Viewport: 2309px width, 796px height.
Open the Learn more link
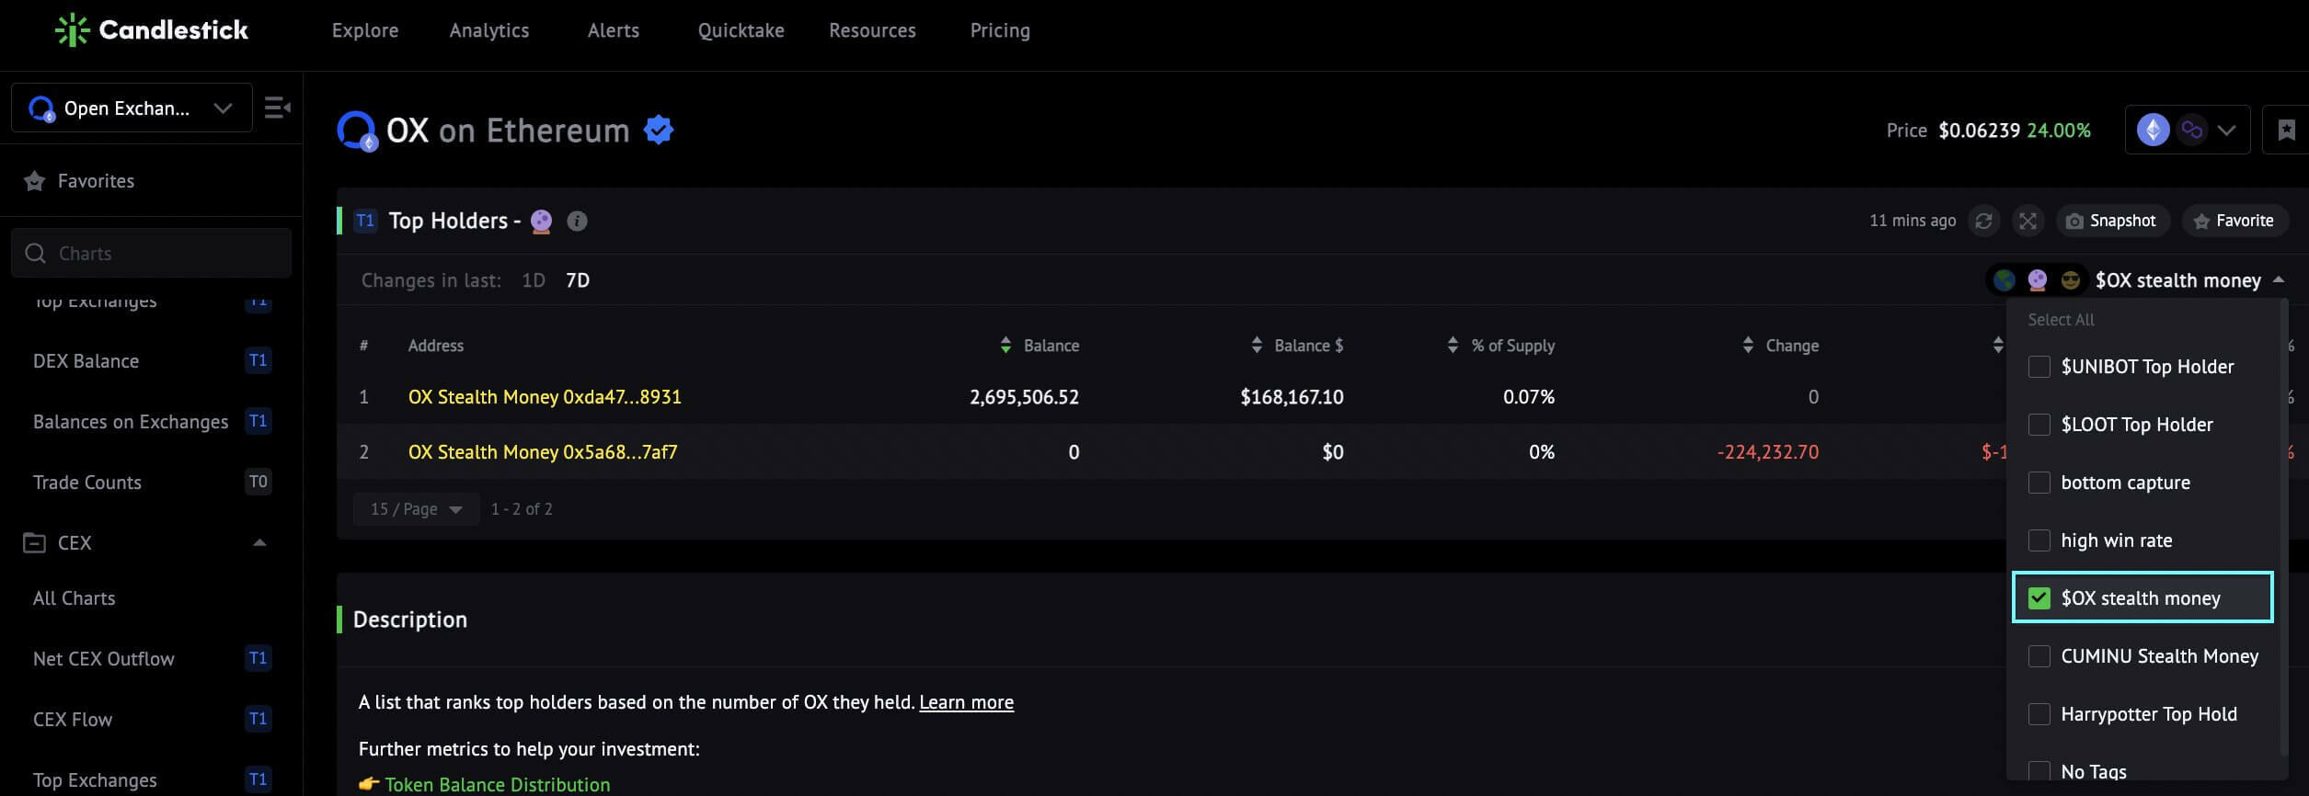pos(966,702)
